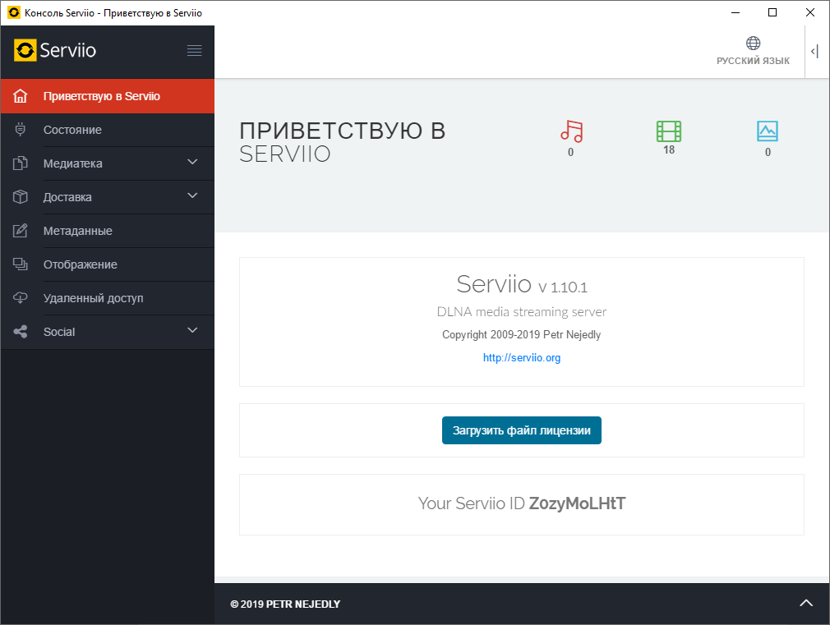Click the globe language icon
830x625 pixels.
754,43
